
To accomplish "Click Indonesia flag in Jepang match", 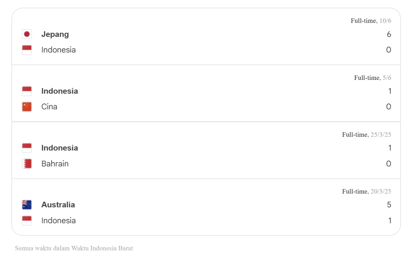I will click(x=27, y=50).
